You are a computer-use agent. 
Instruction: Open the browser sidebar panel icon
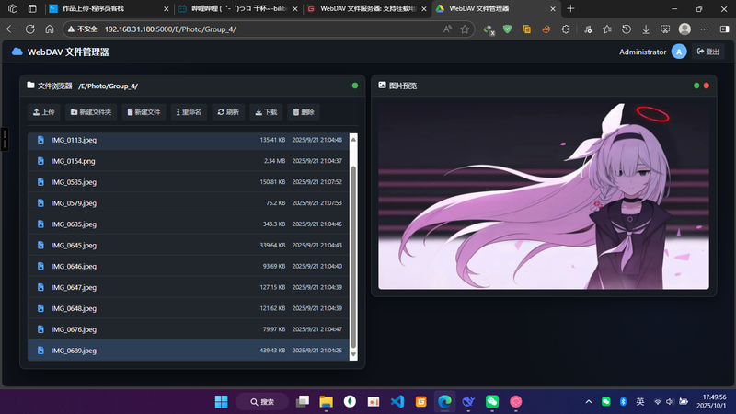click(x=724, y=29)
